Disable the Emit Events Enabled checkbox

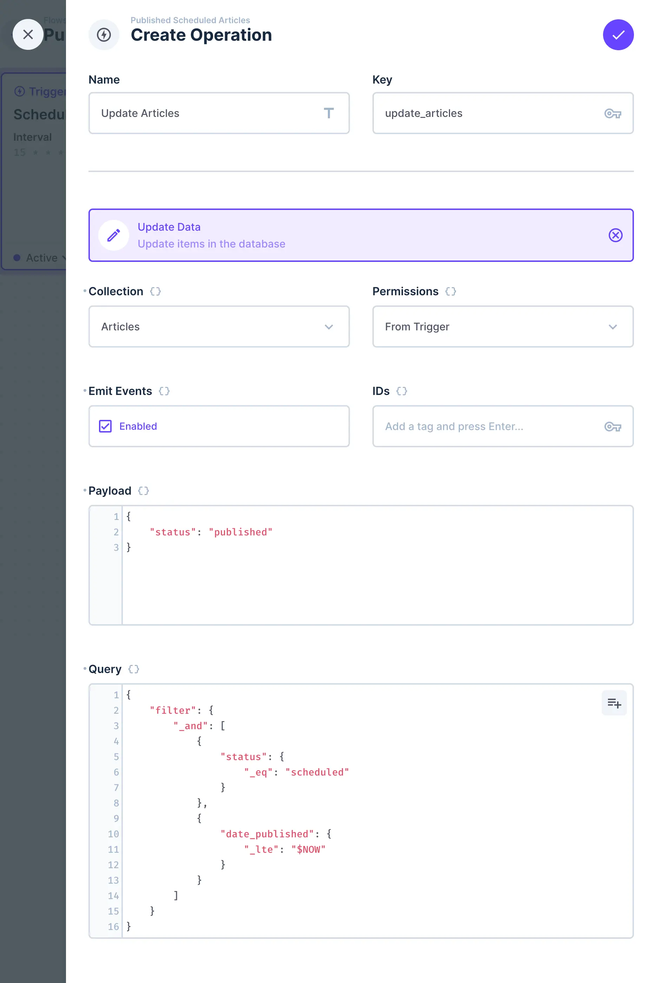pyautogui.click(x=105, y=426)
